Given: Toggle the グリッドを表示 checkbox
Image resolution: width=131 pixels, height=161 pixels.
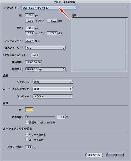Looking at the screenshot, I should coord(27,134).
